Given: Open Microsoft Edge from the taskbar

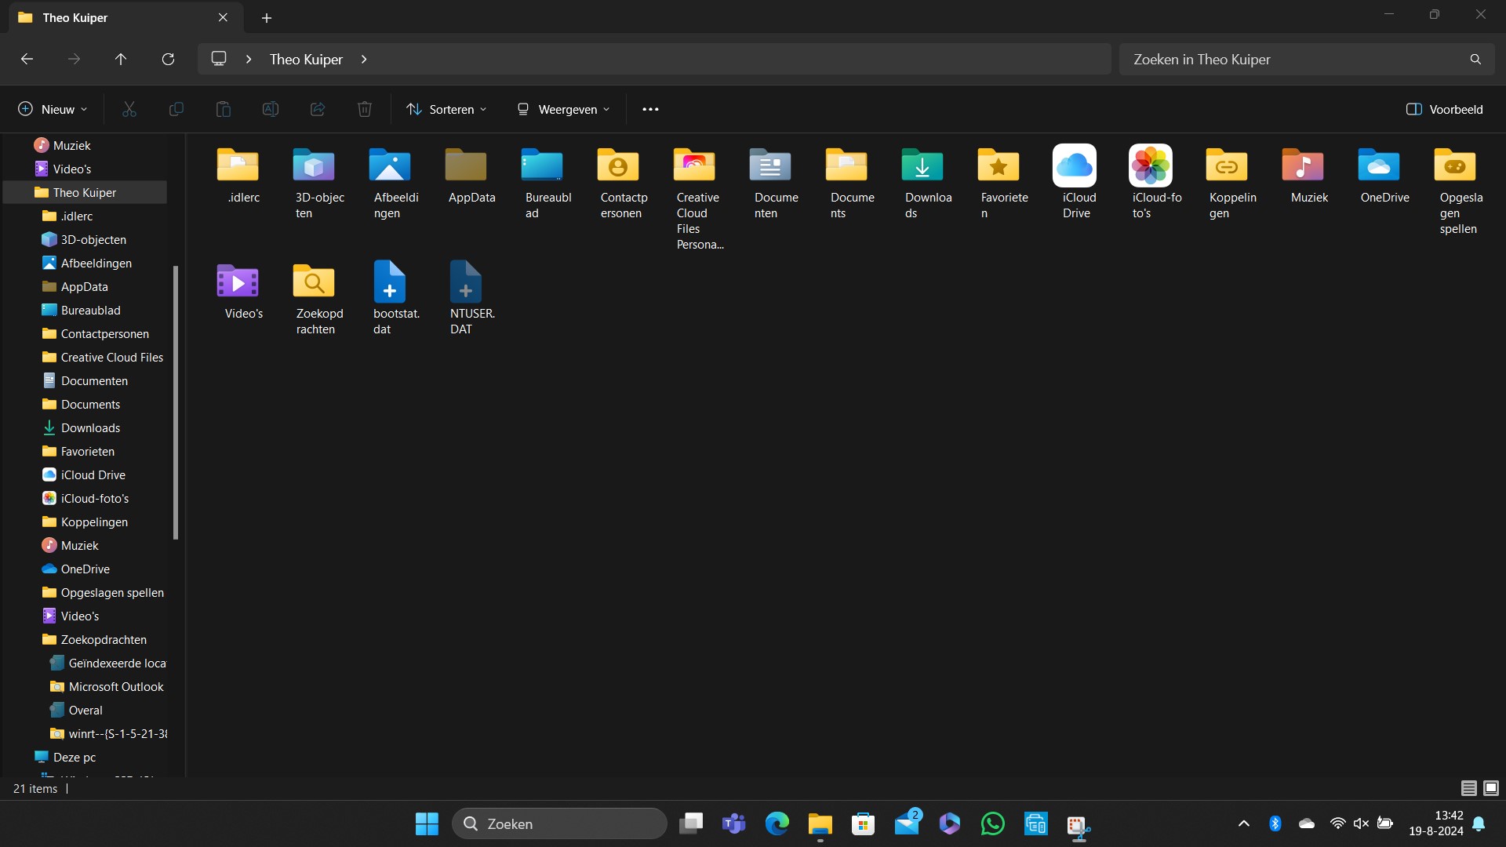Looking at the screenshot, I should click(x=777, y=823).
